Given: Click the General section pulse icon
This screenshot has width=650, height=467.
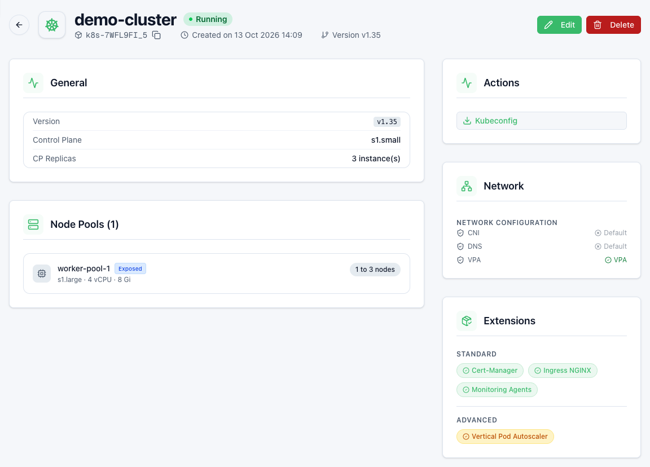Looking at the screenshot, I should (33, 83).
